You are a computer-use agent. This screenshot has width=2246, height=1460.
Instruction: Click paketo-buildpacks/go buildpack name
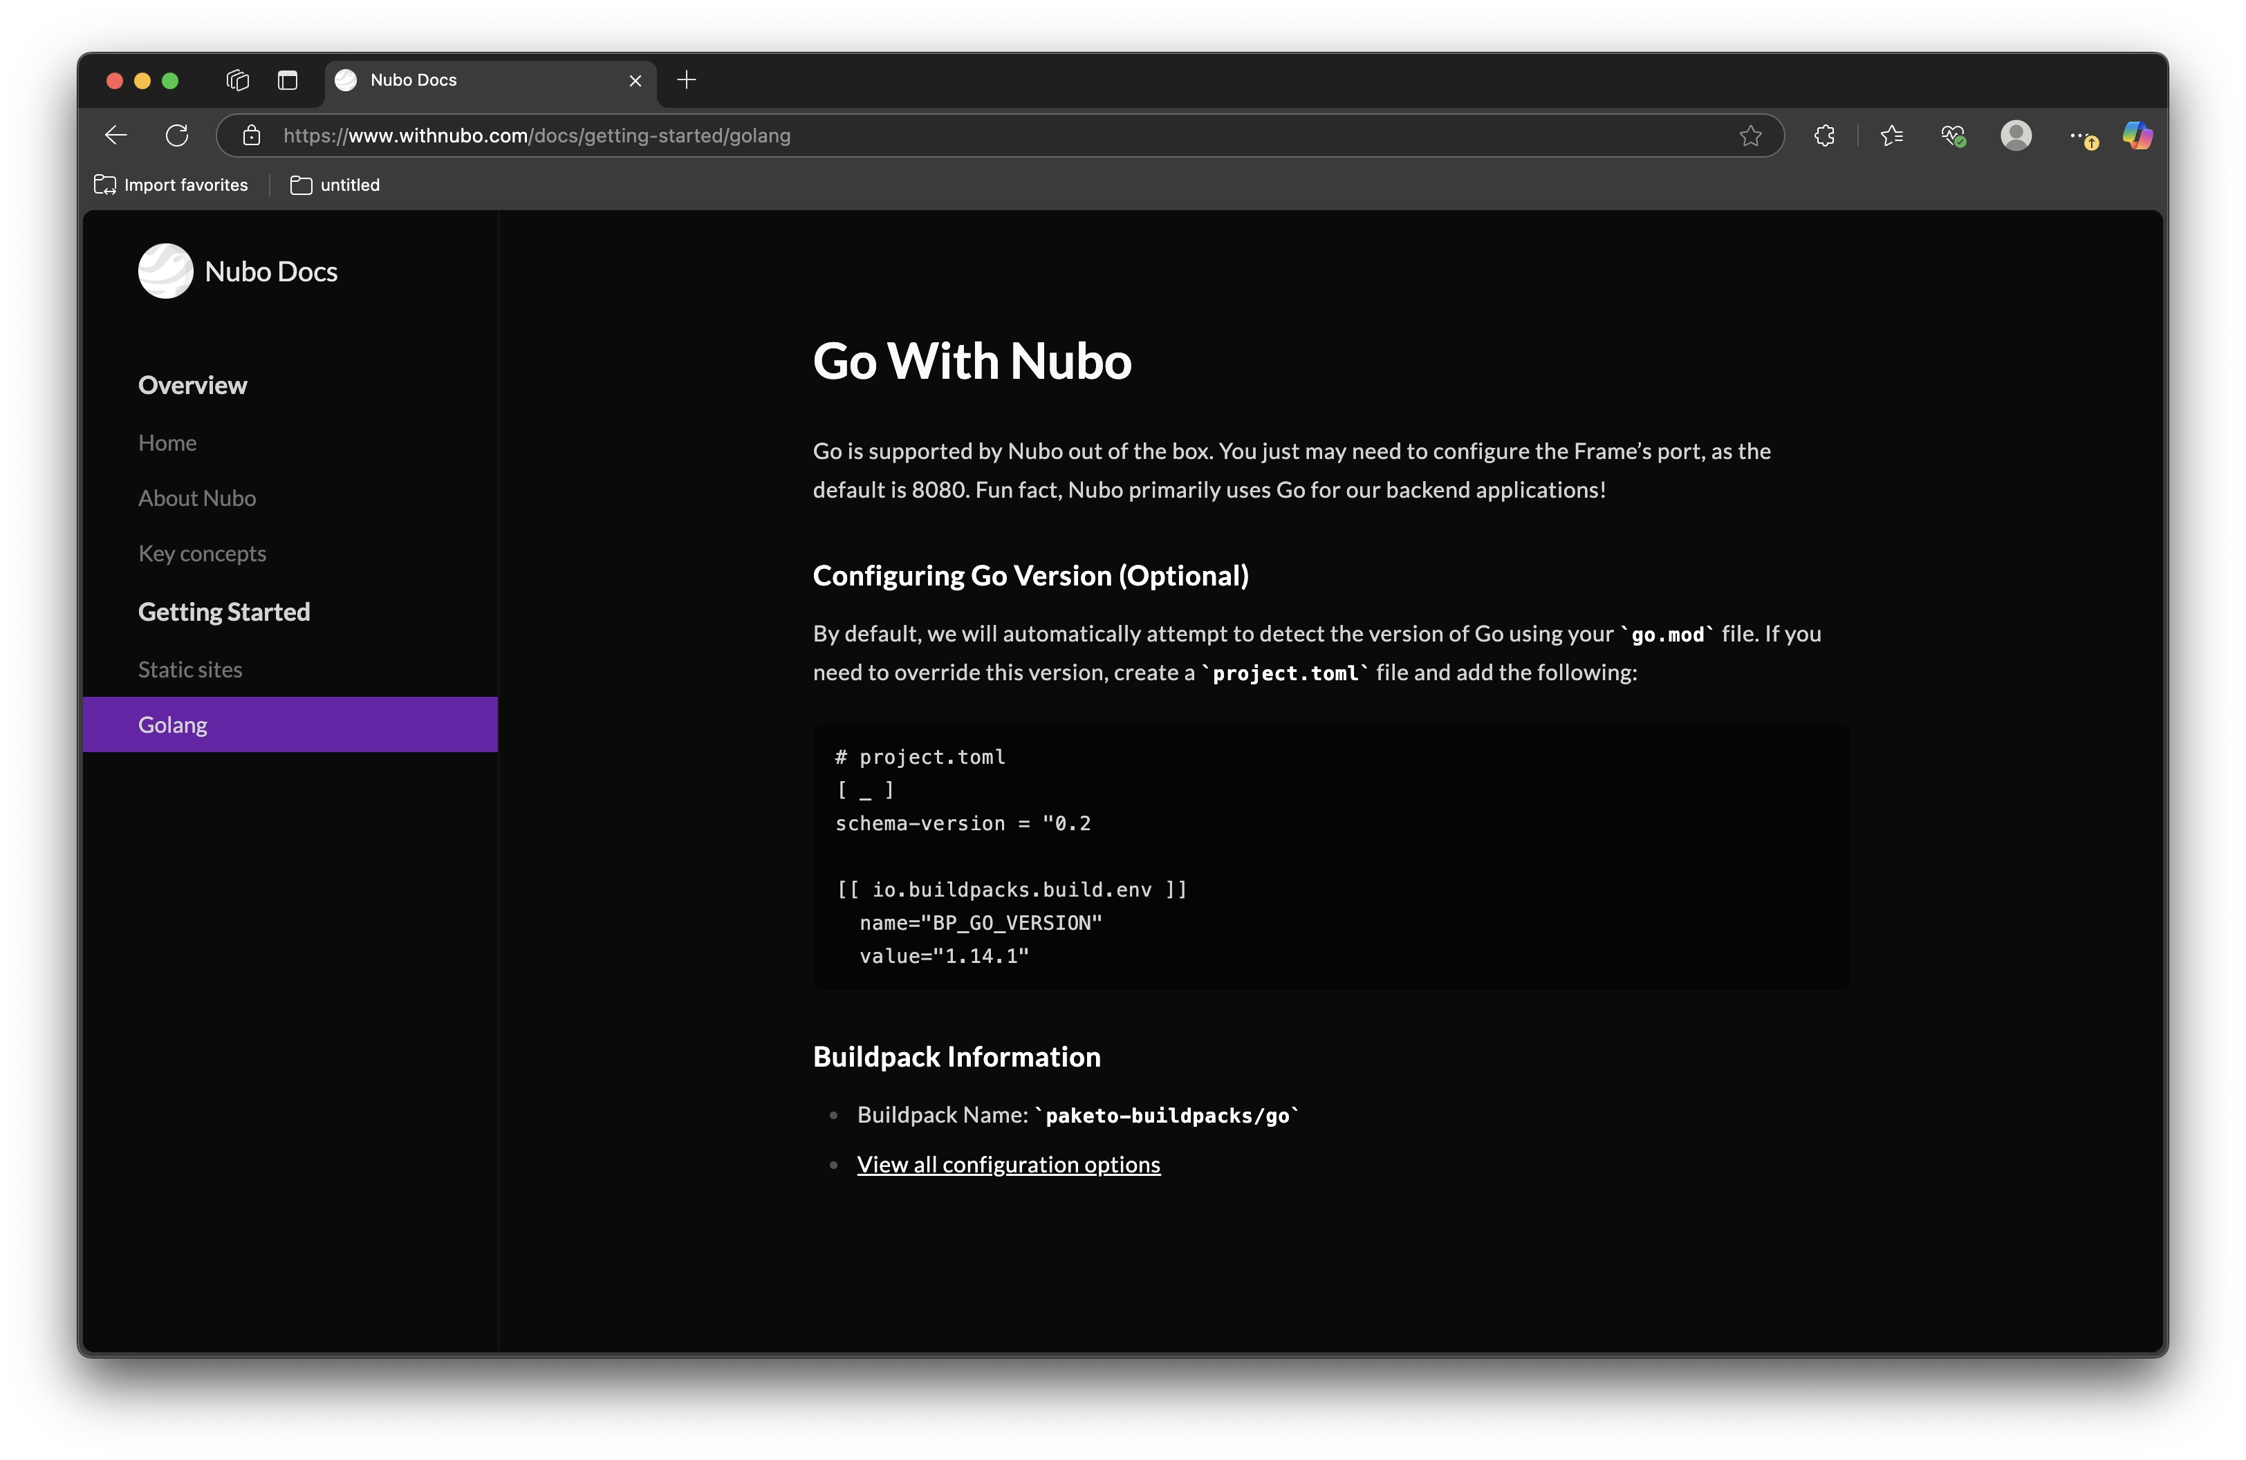pos(1167,1116)
